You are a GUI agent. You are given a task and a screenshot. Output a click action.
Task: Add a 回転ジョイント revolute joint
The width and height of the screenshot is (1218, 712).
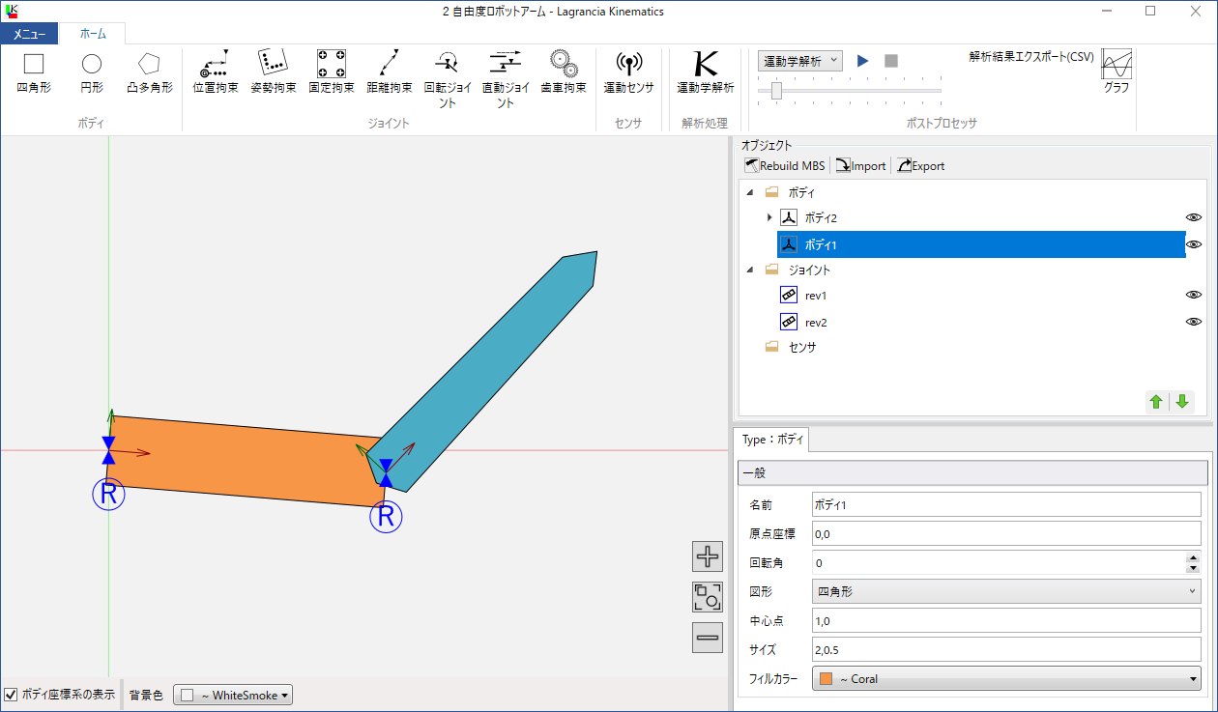[447, 78]
